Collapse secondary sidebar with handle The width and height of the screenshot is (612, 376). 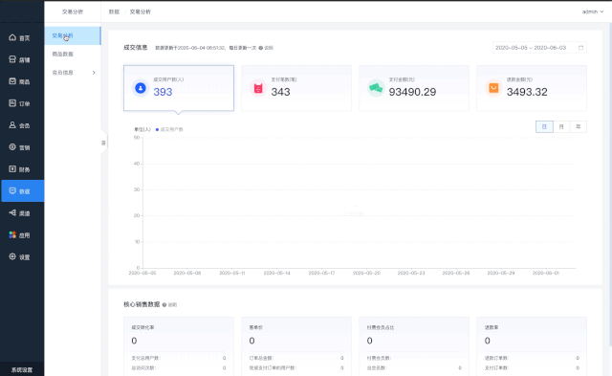(x=103, y=143)
